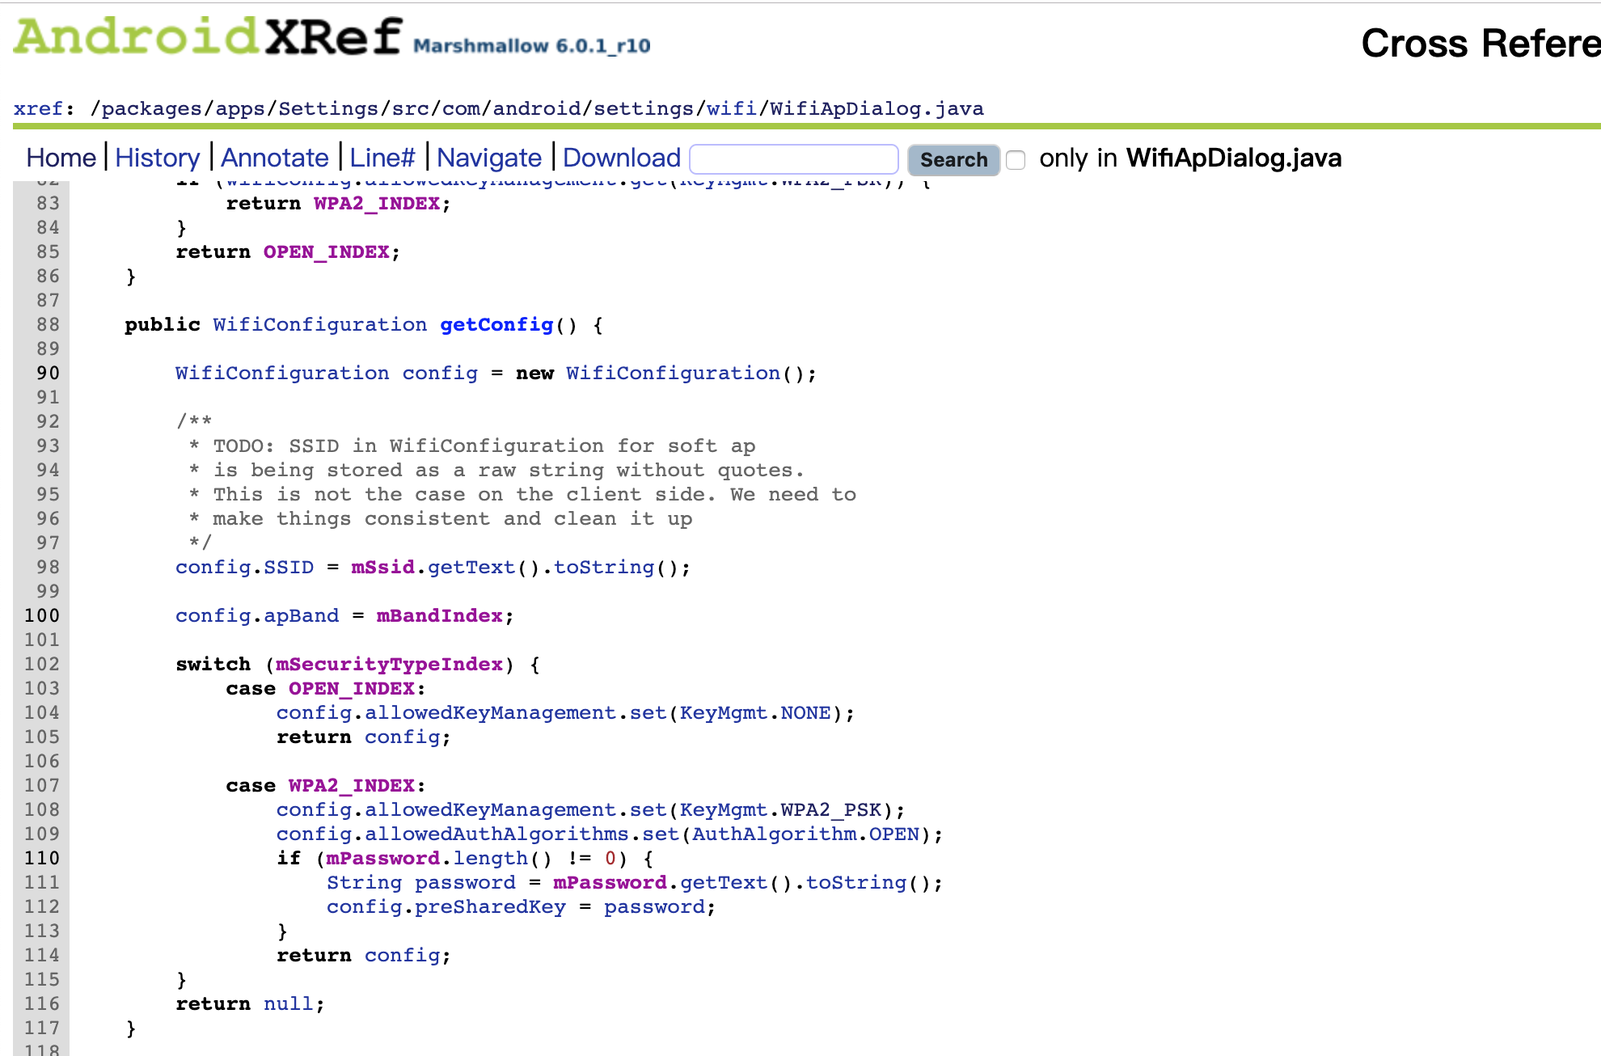Viewport: 1601px width, 1056px height.
Task: Click allowedKeyManagement on line 108
Action: click(x=490, y=809)
